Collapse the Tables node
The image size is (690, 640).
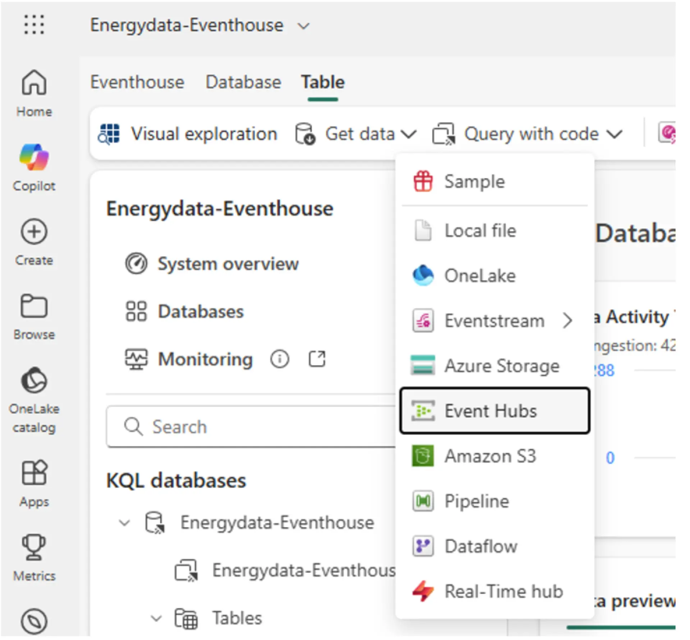(x=156, y=618)
